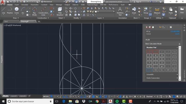Image resolution: width=186 pixels, height=104 pixels.
Task: Click the Undo arrow in quick access toolbar
Action: [x=28, y=2]
